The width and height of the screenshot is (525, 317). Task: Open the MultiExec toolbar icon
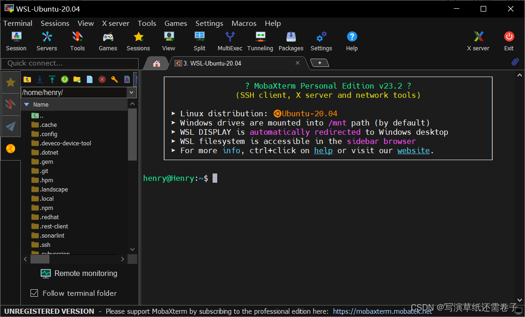pyautogui.click(x=230, y=42)
